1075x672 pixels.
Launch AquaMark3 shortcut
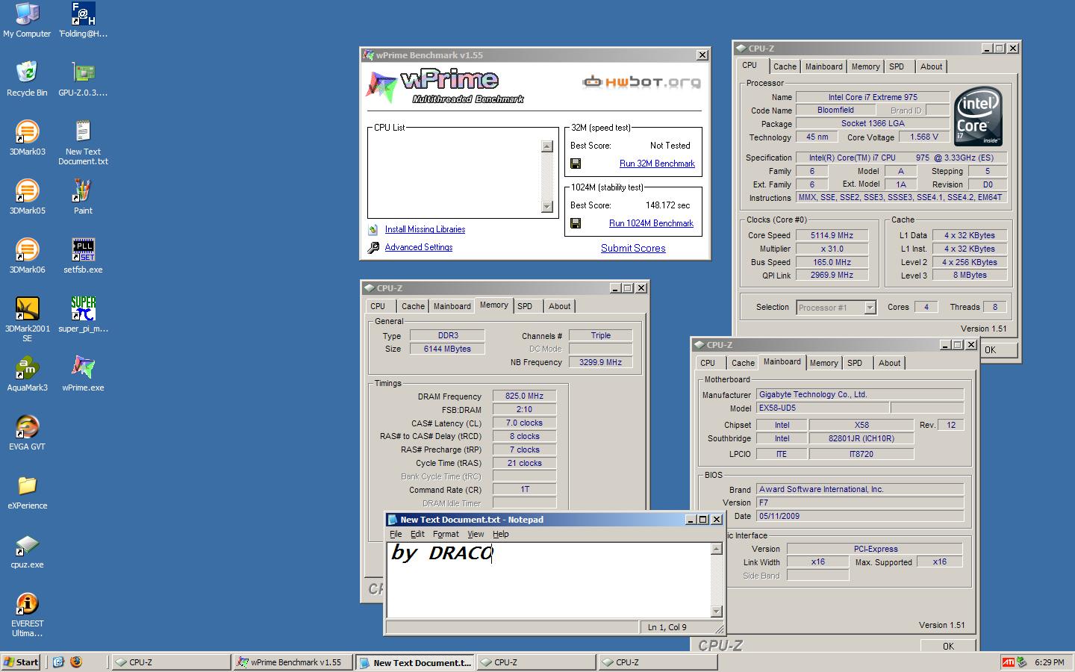pos(27,374)
